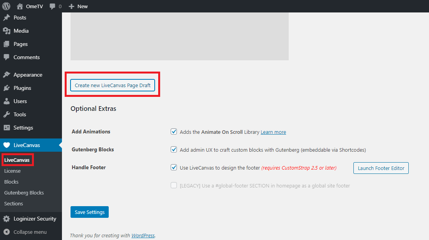
Task: Click the Pages icon in sidebar
Action: 7,44
